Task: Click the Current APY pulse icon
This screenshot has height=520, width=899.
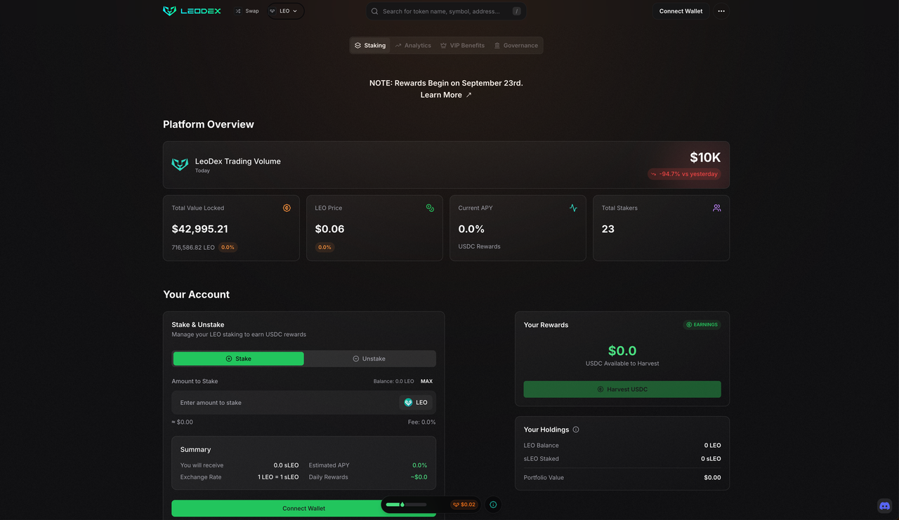Action: tap(573, 208)
